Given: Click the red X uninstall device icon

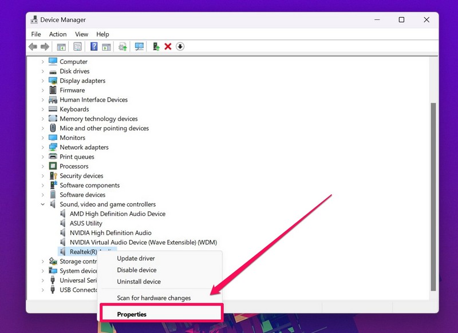Looking at the screenshot, I should (168, 47).
